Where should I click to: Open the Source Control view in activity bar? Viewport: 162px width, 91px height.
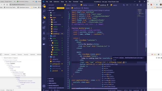click(44, 17)
